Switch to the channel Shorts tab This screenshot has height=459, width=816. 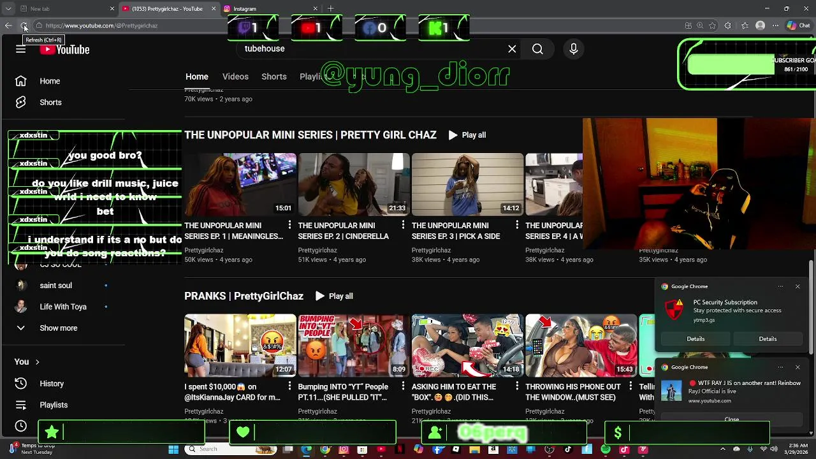(x=274, y=76)
